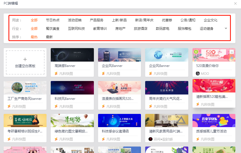241x153 pixels.
Task: Click the 科技风Banner title text
Action: [65, 99]
